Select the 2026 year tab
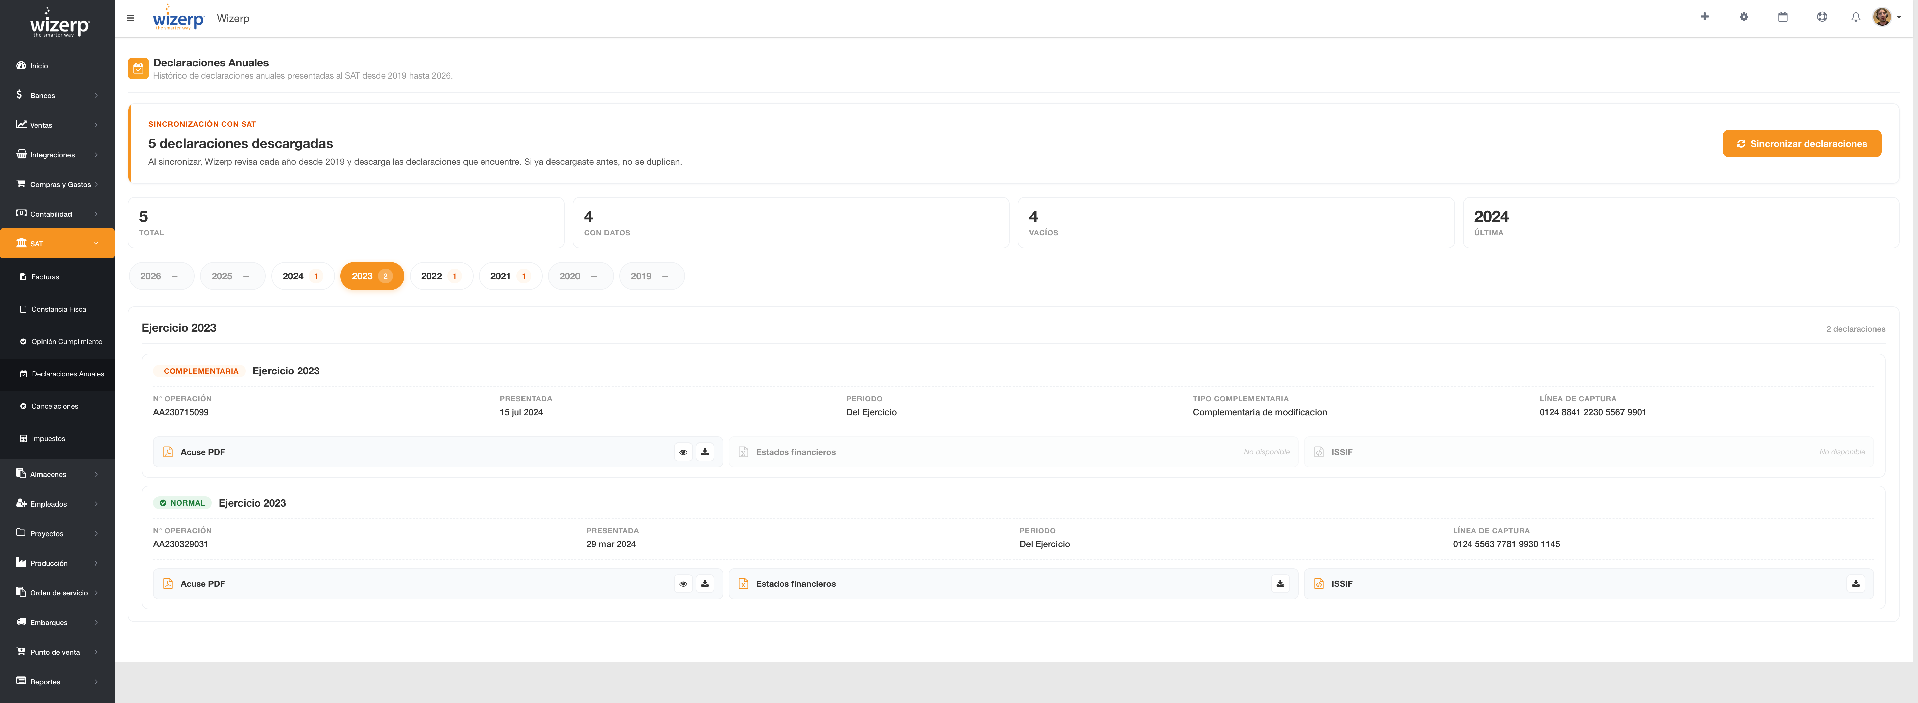 point(161,276)
